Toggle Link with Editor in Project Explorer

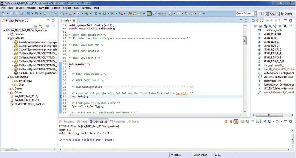pyautogui.click(x=40, y=26)
